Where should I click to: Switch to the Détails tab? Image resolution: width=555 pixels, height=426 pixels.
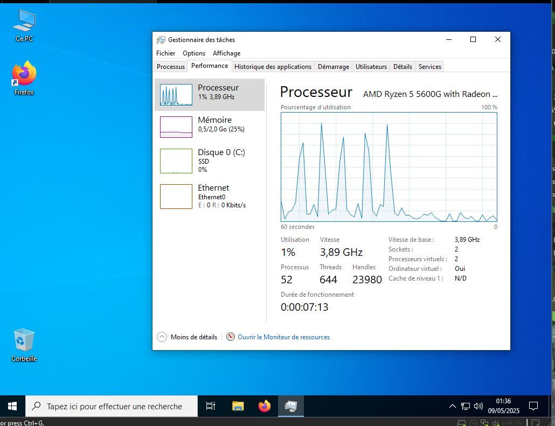pyautogui.click(x=403, y=67)
